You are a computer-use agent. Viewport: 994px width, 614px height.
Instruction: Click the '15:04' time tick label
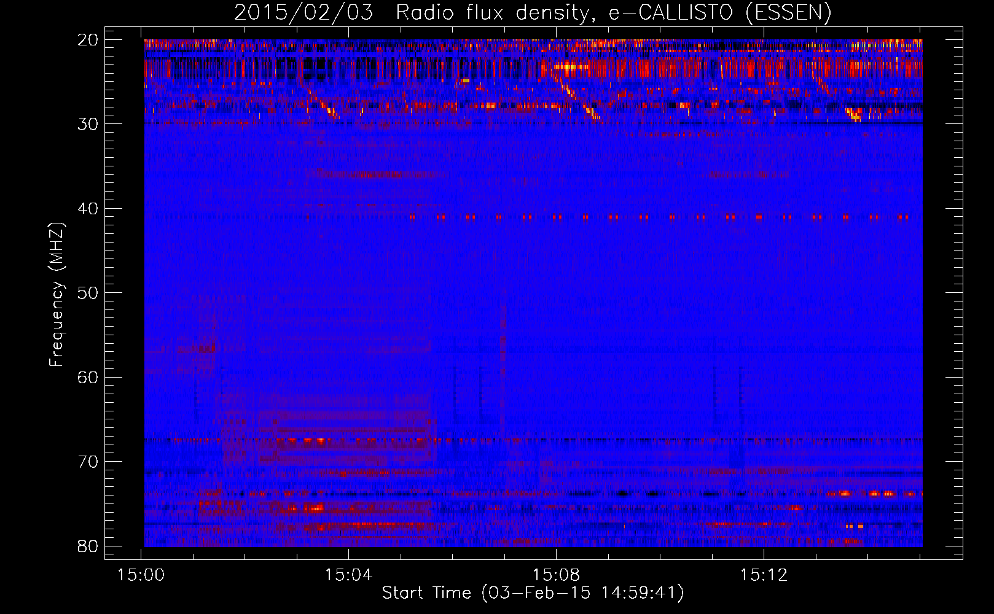[348, 575]
